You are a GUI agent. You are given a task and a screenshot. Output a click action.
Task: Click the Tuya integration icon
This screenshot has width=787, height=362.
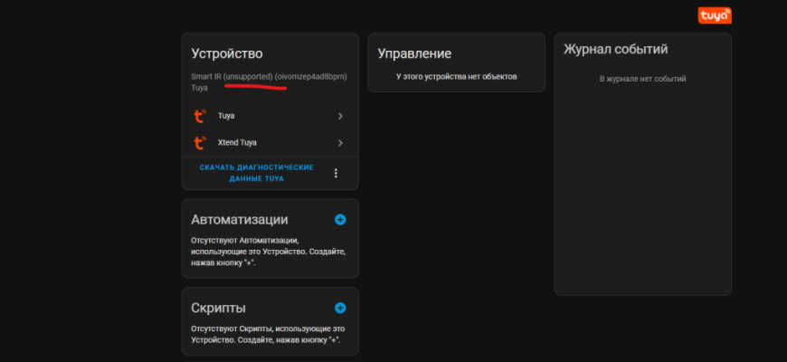click(200, 116)
